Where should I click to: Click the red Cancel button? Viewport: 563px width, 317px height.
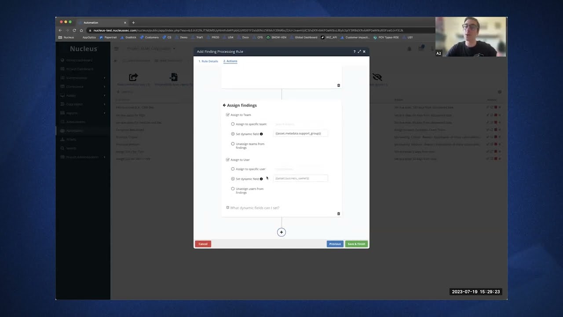(203, 244)
